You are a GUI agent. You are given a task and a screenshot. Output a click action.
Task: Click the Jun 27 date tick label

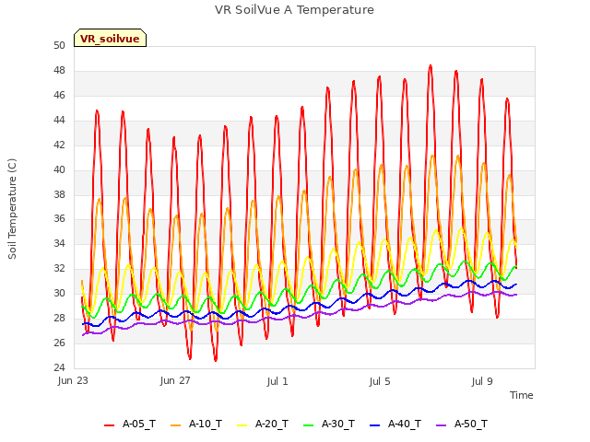tap(175, 380)
